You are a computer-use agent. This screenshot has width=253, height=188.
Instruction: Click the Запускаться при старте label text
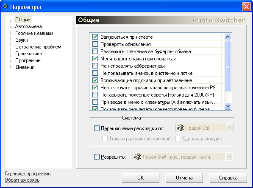[127, 37]
